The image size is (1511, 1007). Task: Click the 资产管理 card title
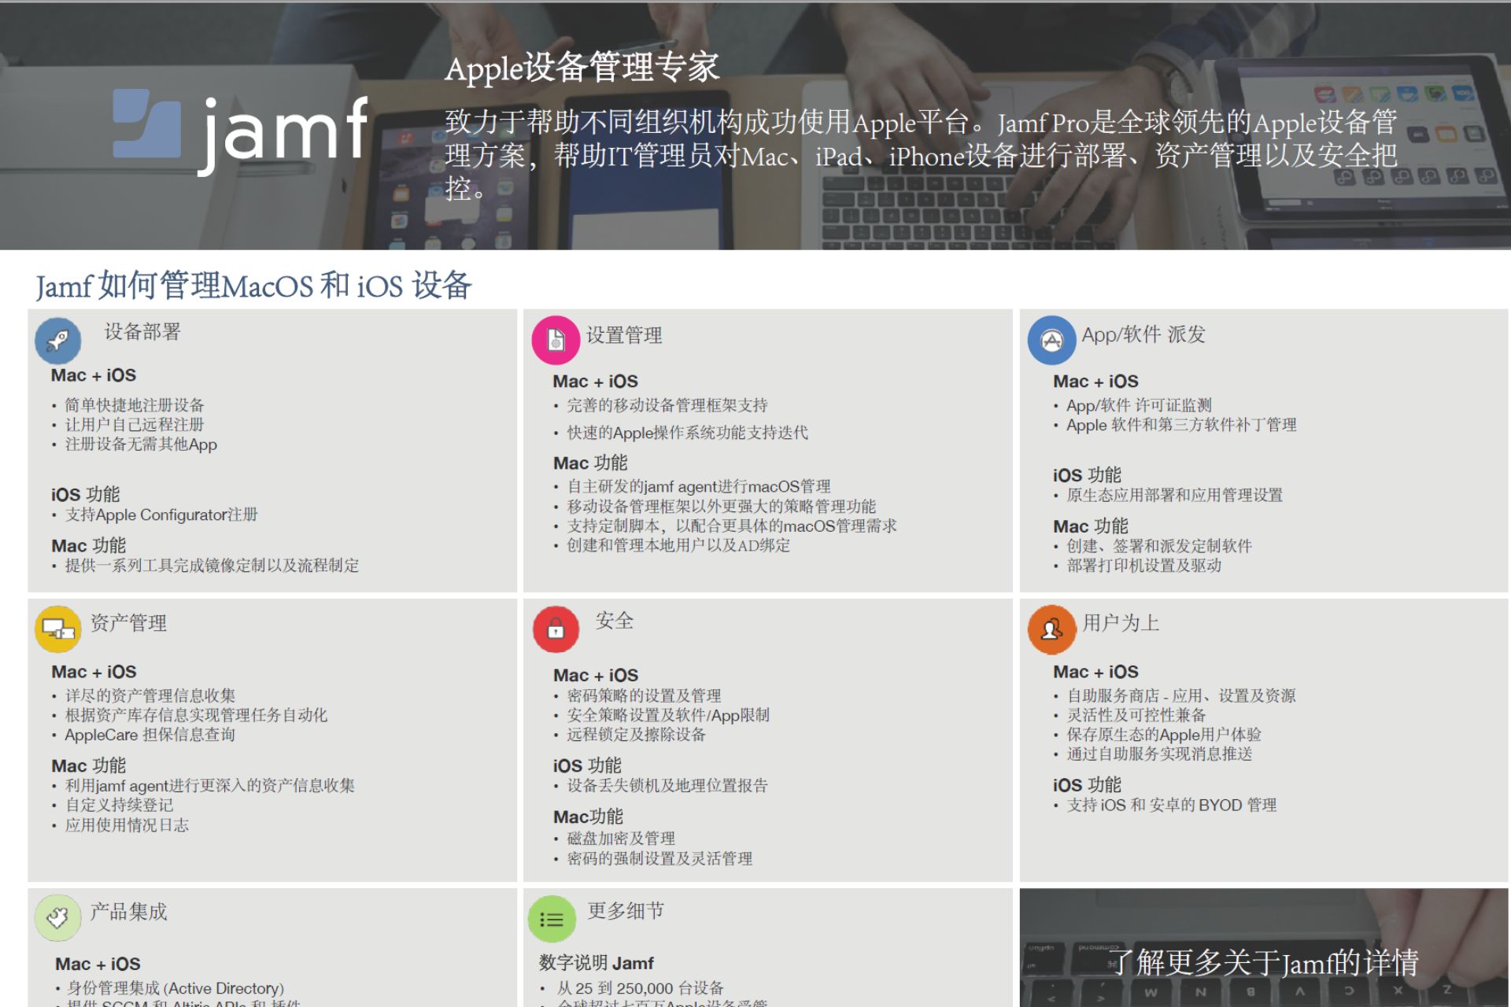[128, 623]
